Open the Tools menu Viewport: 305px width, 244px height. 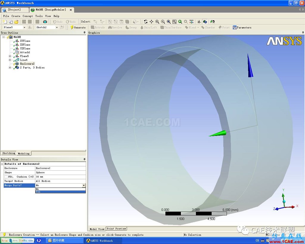pyautogui.click(x=39, y=16)
